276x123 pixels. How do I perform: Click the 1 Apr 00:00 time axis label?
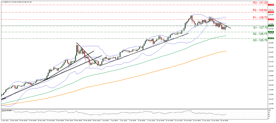point(105,121)
